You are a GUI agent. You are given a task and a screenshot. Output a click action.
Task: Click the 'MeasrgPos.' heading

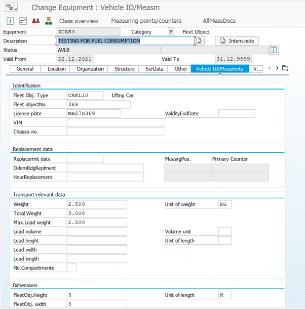click(x=178, y=159)
